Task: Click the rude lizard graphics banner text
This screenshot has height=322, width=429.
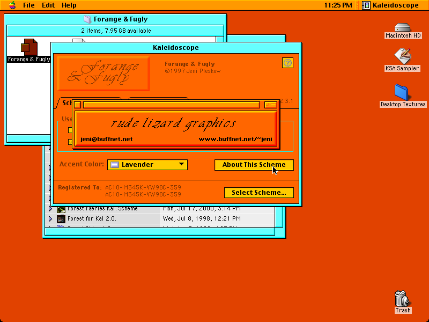Action: click(173, 123)
